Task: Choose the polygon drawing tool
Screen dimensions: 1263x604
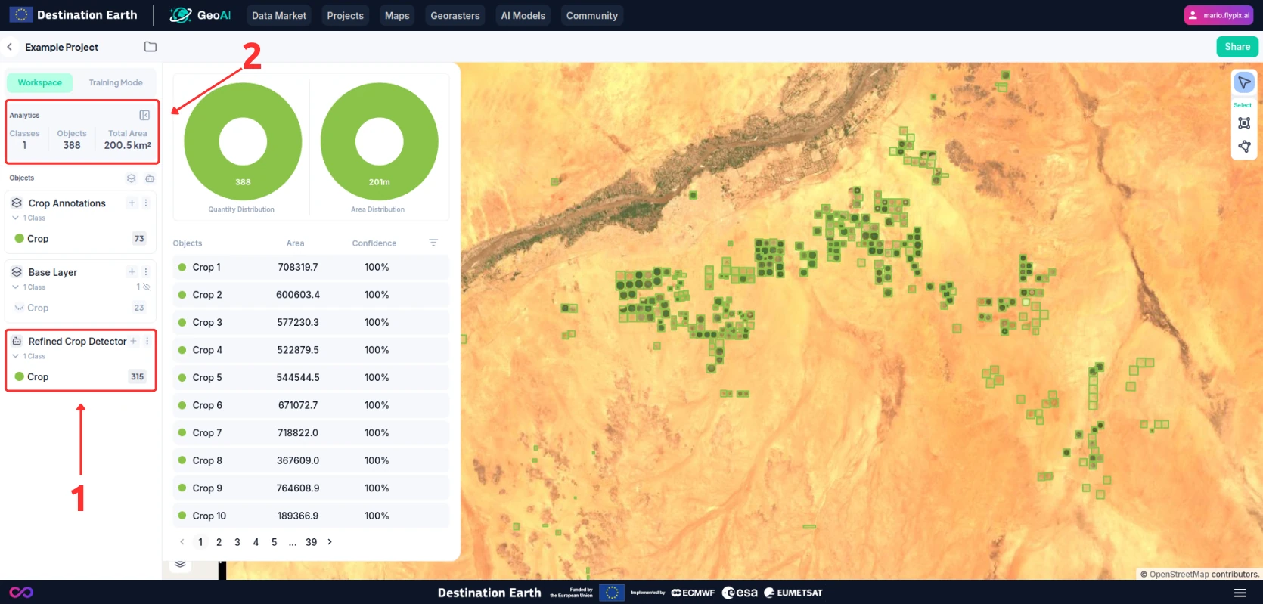Action: click(x=1244, y=147)
